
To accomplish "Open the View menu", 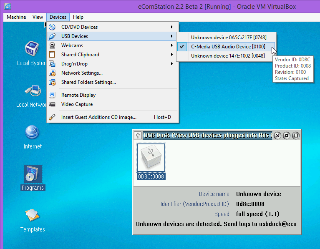I will click(x=38, y=17).
